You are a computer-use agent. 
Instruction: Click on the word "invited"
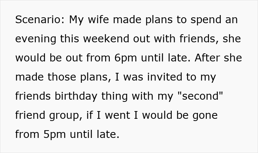(x=165, y=77)
